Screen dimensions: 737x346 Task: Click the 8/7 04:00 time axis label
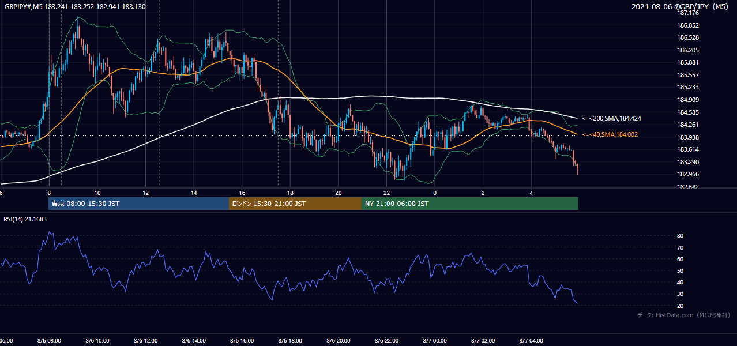point(531,341)
